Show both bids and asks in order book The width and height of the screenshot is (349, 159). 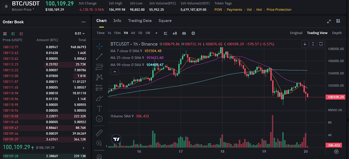[x=5, y=34]
